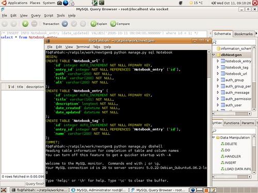
Task: Click the description column header in results
Action: click(35, 87)
